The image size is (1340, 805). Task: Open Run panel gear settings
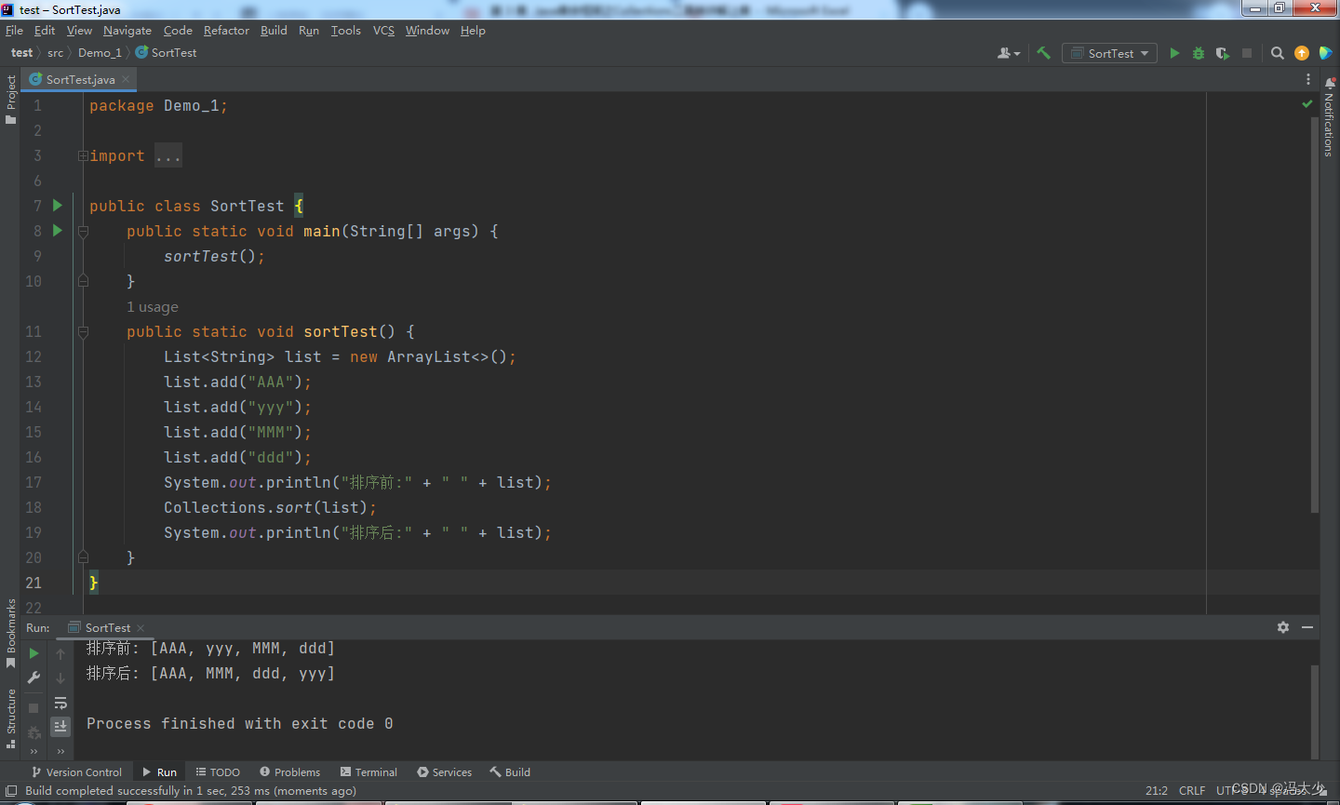pyautogui.click(x=1283, y=627)
